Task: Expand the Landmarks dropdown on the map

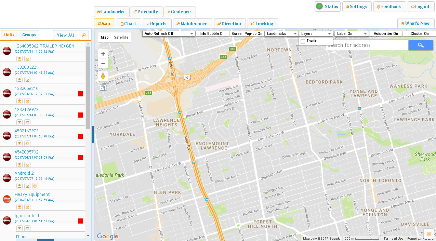Action: pos(282,34)
